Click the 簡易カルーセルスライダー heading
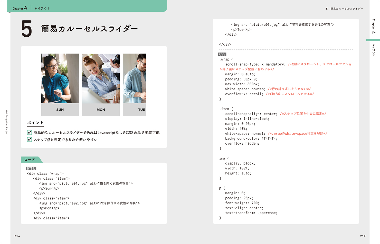The image size is (380, 244). [89, 28]
